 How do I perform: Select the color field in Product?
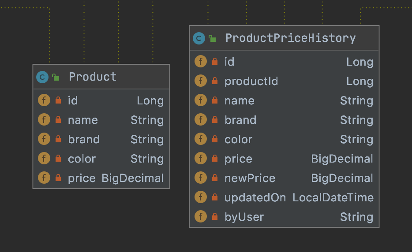[82, 159]
